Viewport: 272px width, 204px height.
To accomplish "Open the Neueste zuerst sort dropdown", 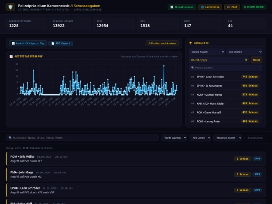I will pos(228,138).
